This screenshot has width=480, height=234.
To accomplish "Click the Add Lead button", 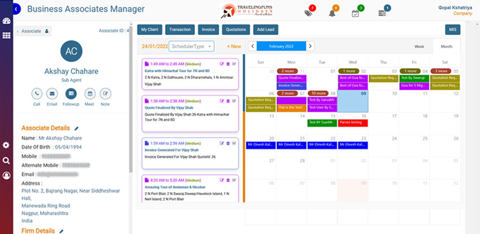I will 267,29.
